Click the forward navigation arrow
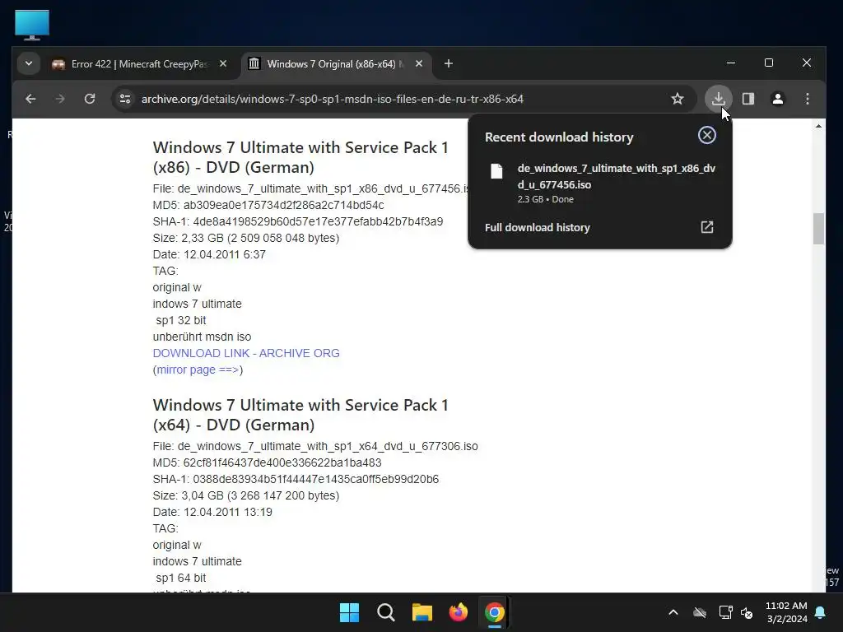 [x=60, y=99]
